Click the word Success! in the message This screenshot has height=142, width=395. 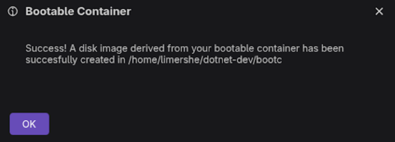coord(46,48)
